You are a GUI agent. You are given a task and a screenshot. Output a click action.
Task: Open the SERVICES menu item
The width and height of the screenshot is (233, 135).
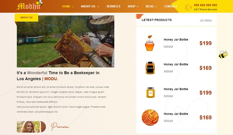113,6
